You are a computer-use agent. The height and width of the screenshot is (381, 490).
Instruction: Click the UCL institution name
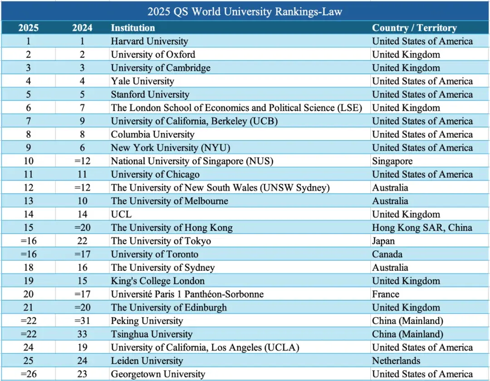click(x=118, y=214)
